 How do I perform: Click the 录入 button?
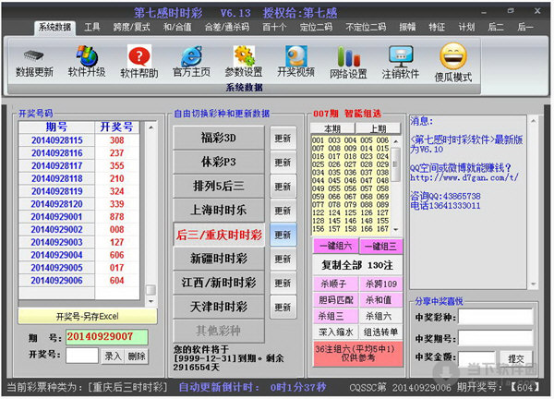pyautogui.click(x=113, y=356)
